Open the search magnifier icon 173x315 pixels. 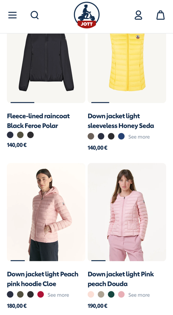pos(35,15)
